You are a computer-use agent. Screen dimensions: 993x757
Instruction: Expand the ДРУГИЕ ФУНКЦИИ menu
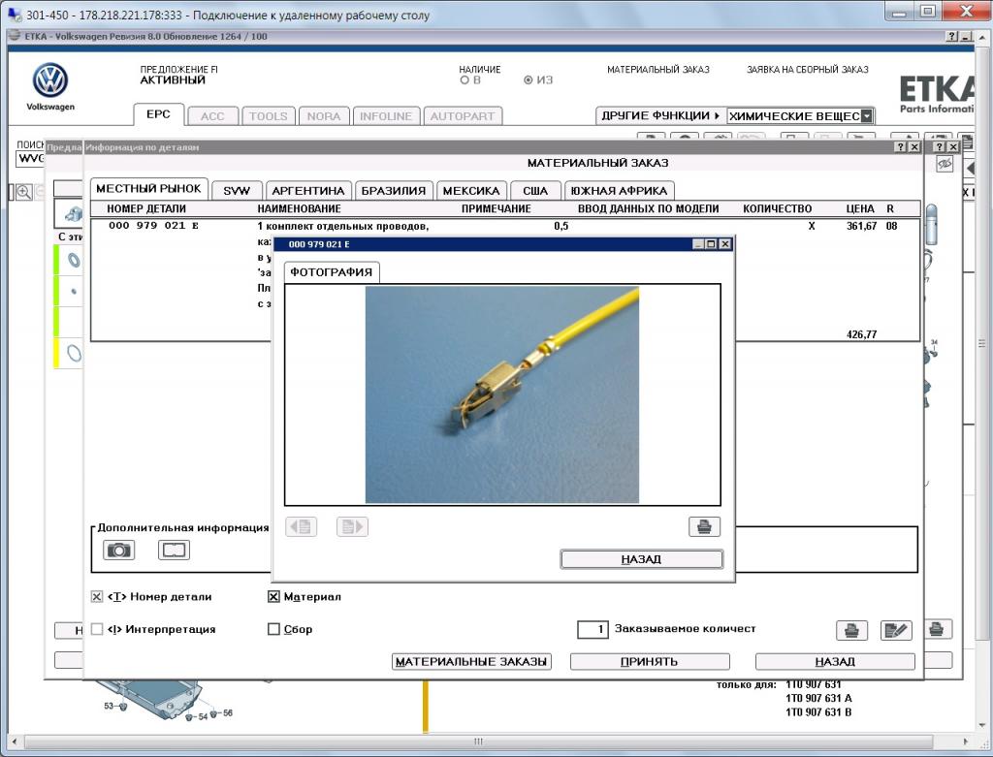point(660,116)
